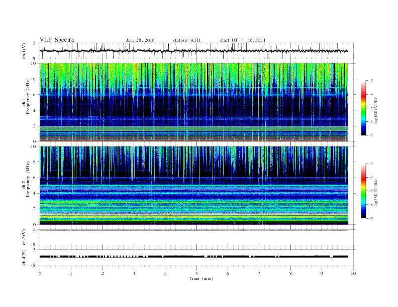Click the "Time (min)" x-axis label
The width and height of the screenshot is (398, 307).
click(201, 278)
